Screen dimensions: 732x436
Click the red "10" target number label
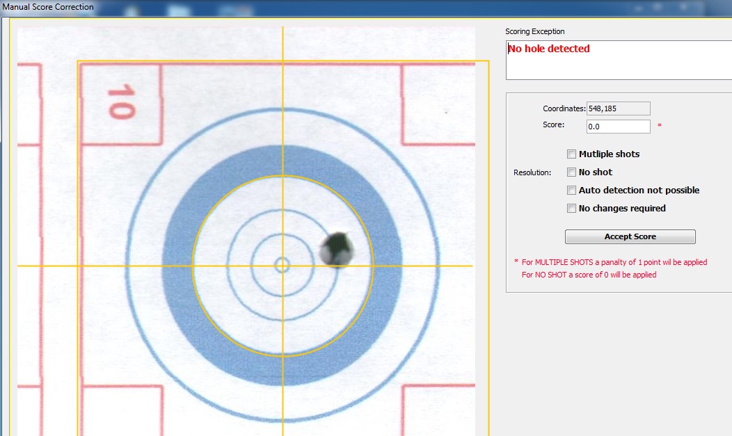pyautogui.click(x=120, y=102)
